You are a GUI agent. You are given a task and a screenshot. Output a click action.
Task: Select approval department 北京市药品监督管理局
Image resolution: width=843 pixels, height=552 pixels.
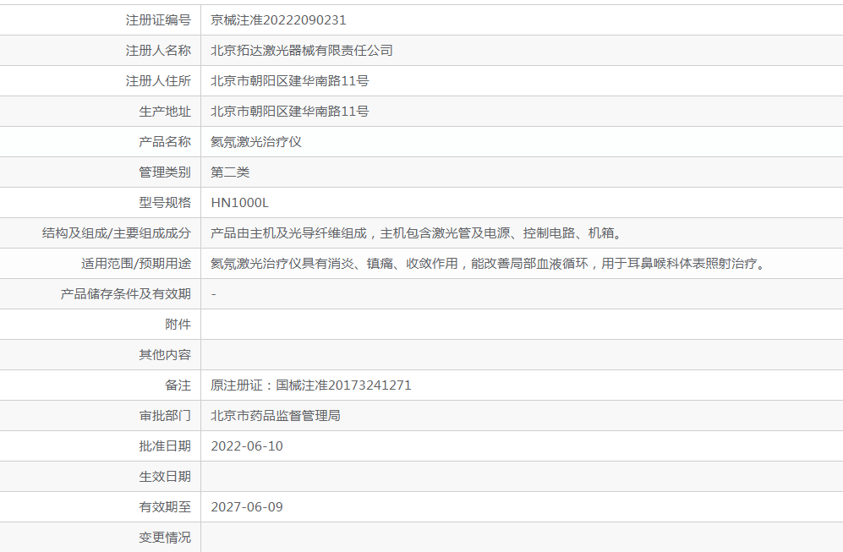tap(276, 415)
